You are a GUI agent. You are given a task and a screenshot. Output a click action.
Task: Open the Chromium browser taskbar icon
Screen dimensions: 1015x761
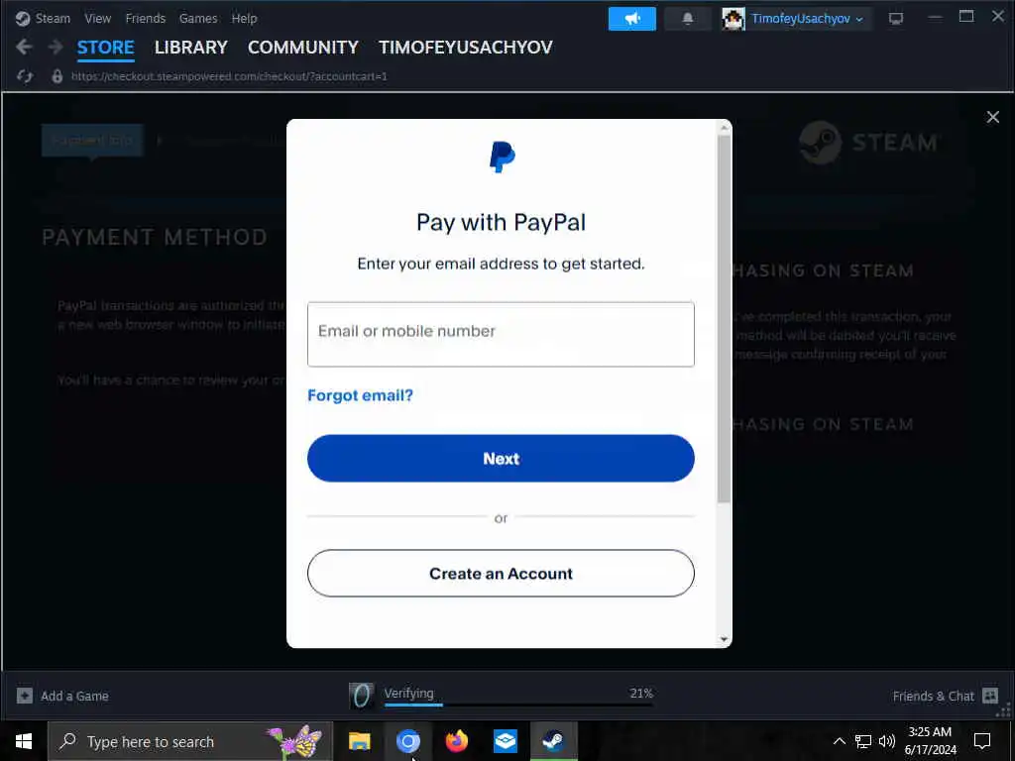(x=407, y=741)
